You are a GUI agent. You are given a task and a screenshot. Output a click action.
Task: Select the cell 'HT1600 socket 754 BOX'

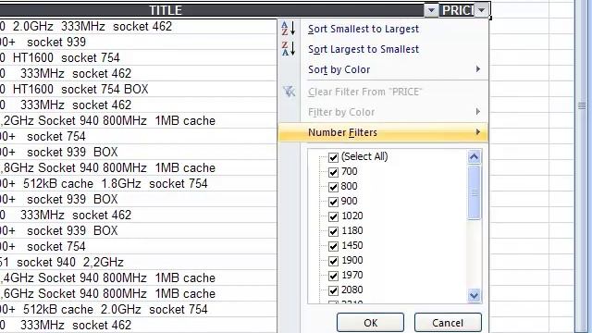138,89
